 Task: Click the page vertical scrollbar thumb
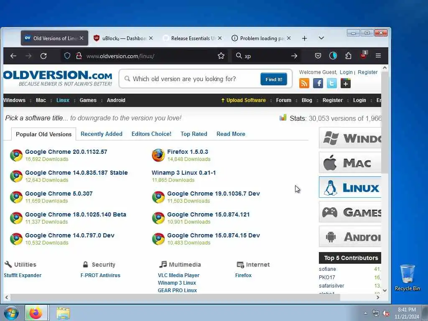(385, 123)
